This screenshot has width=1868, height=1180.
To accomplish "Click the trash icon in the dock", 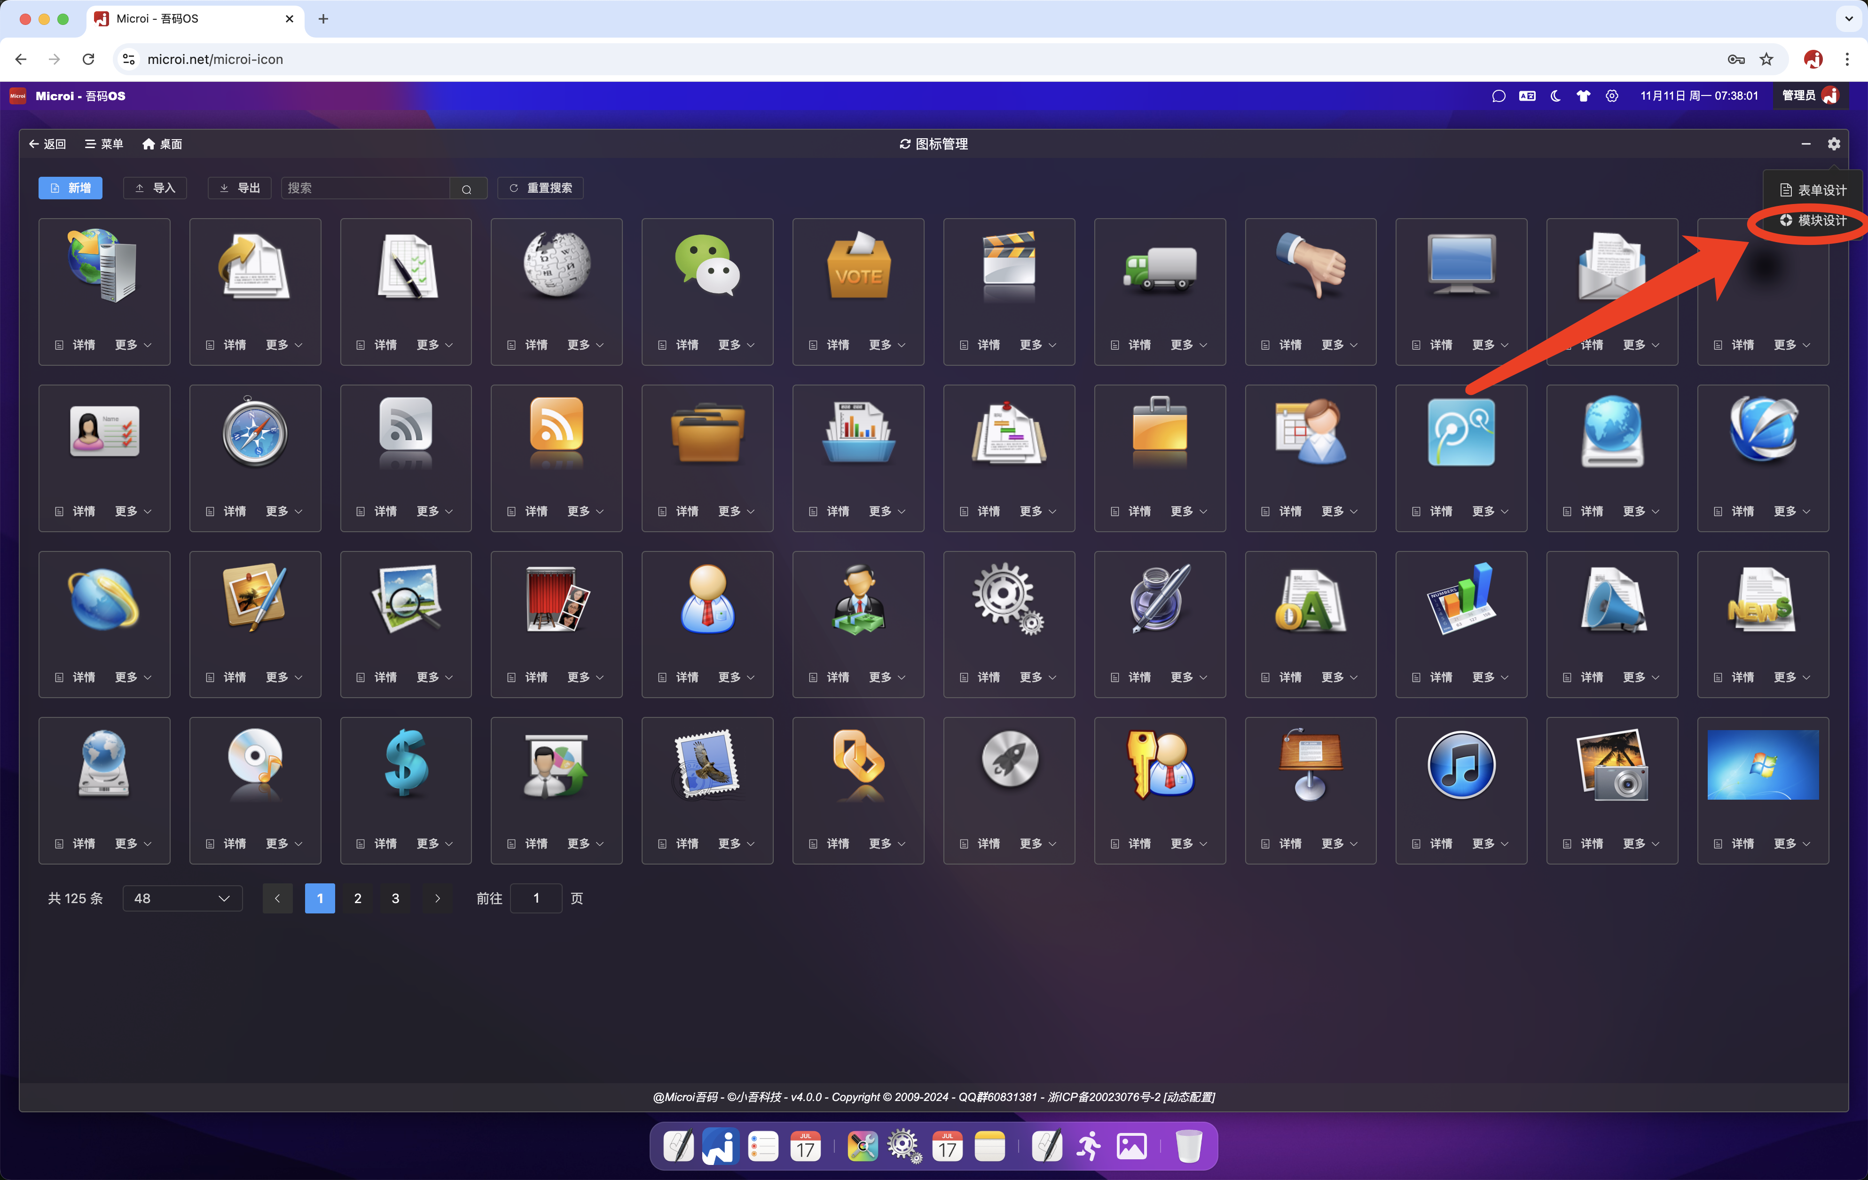I will coord(1188,1146).
